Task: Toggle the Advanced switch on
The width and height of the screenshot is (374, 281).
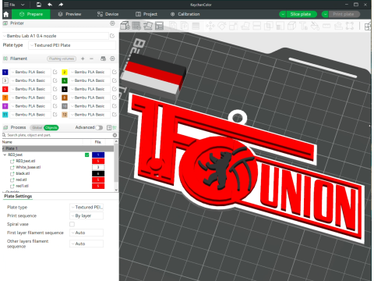Action: click(x=99, y=127)
